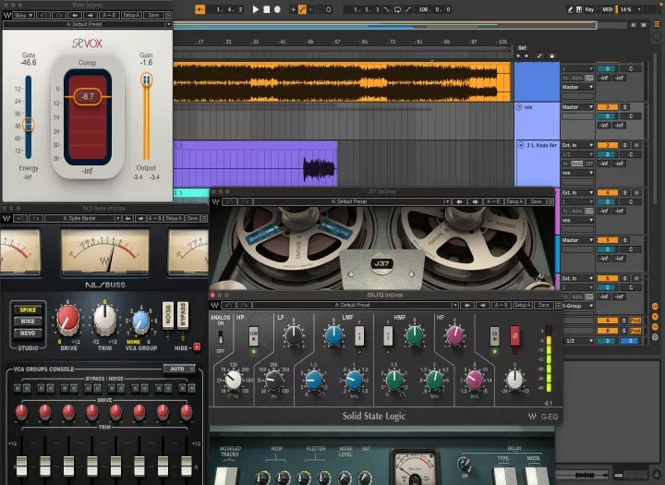The image size is (665, 485).
Task: Click AUTO in VCA Groups Console
Action: pyautogui.click(x=179, y=370)
